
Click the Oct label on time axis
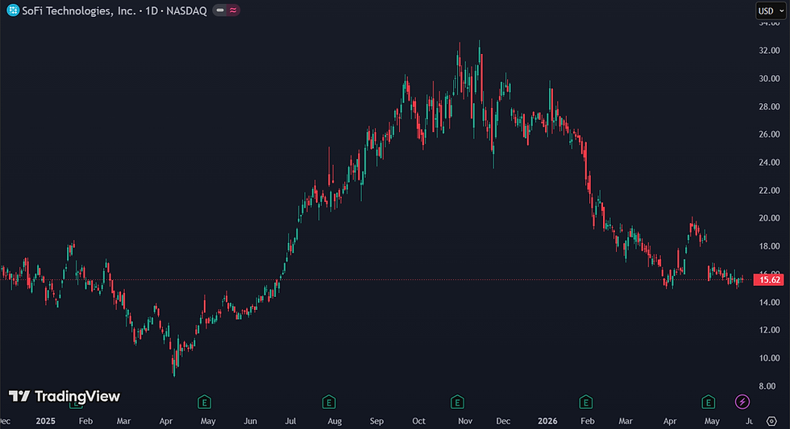click(418, 421)
